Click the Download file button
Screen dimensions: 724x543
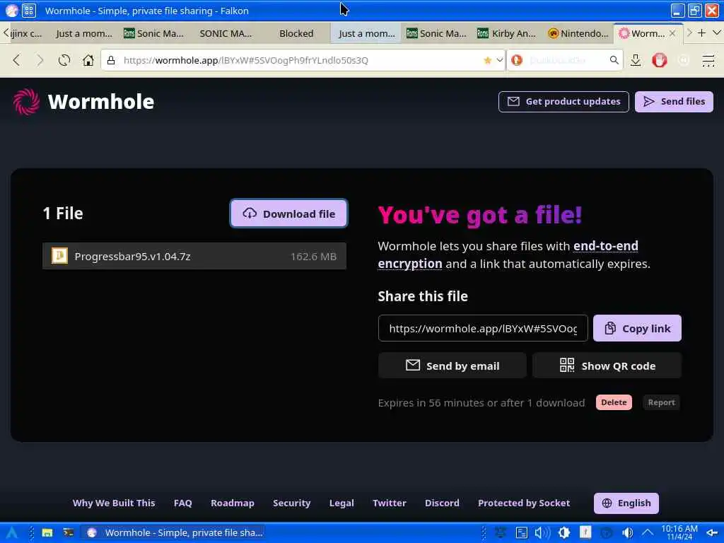point(288,214)
